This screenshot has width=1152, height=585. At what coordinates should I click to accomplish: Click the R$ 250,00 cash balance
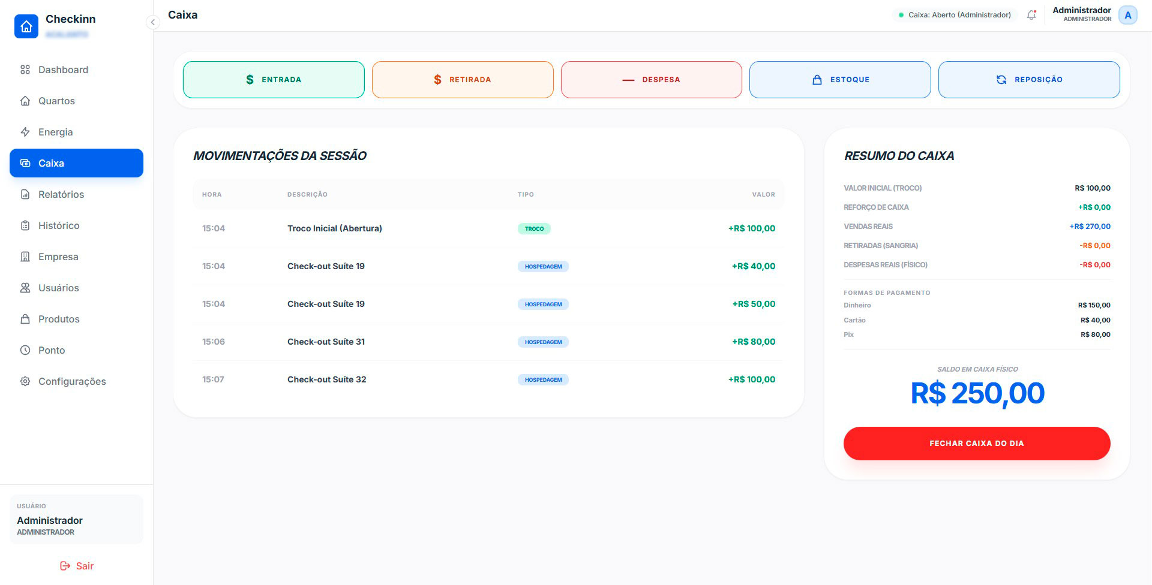pos(977,393)
